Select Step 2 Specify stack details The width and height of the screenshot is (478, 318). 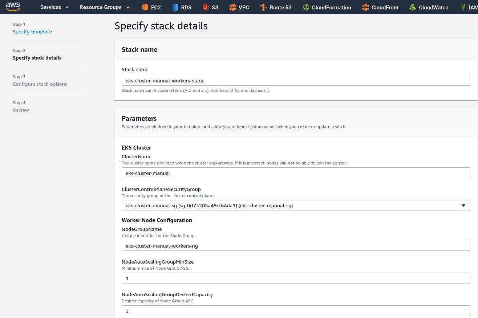(37, 58)
